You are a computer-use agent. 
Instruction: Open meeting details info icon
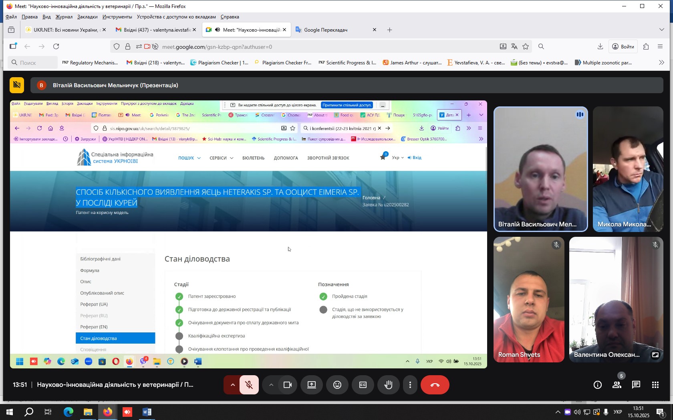(597, 385)
